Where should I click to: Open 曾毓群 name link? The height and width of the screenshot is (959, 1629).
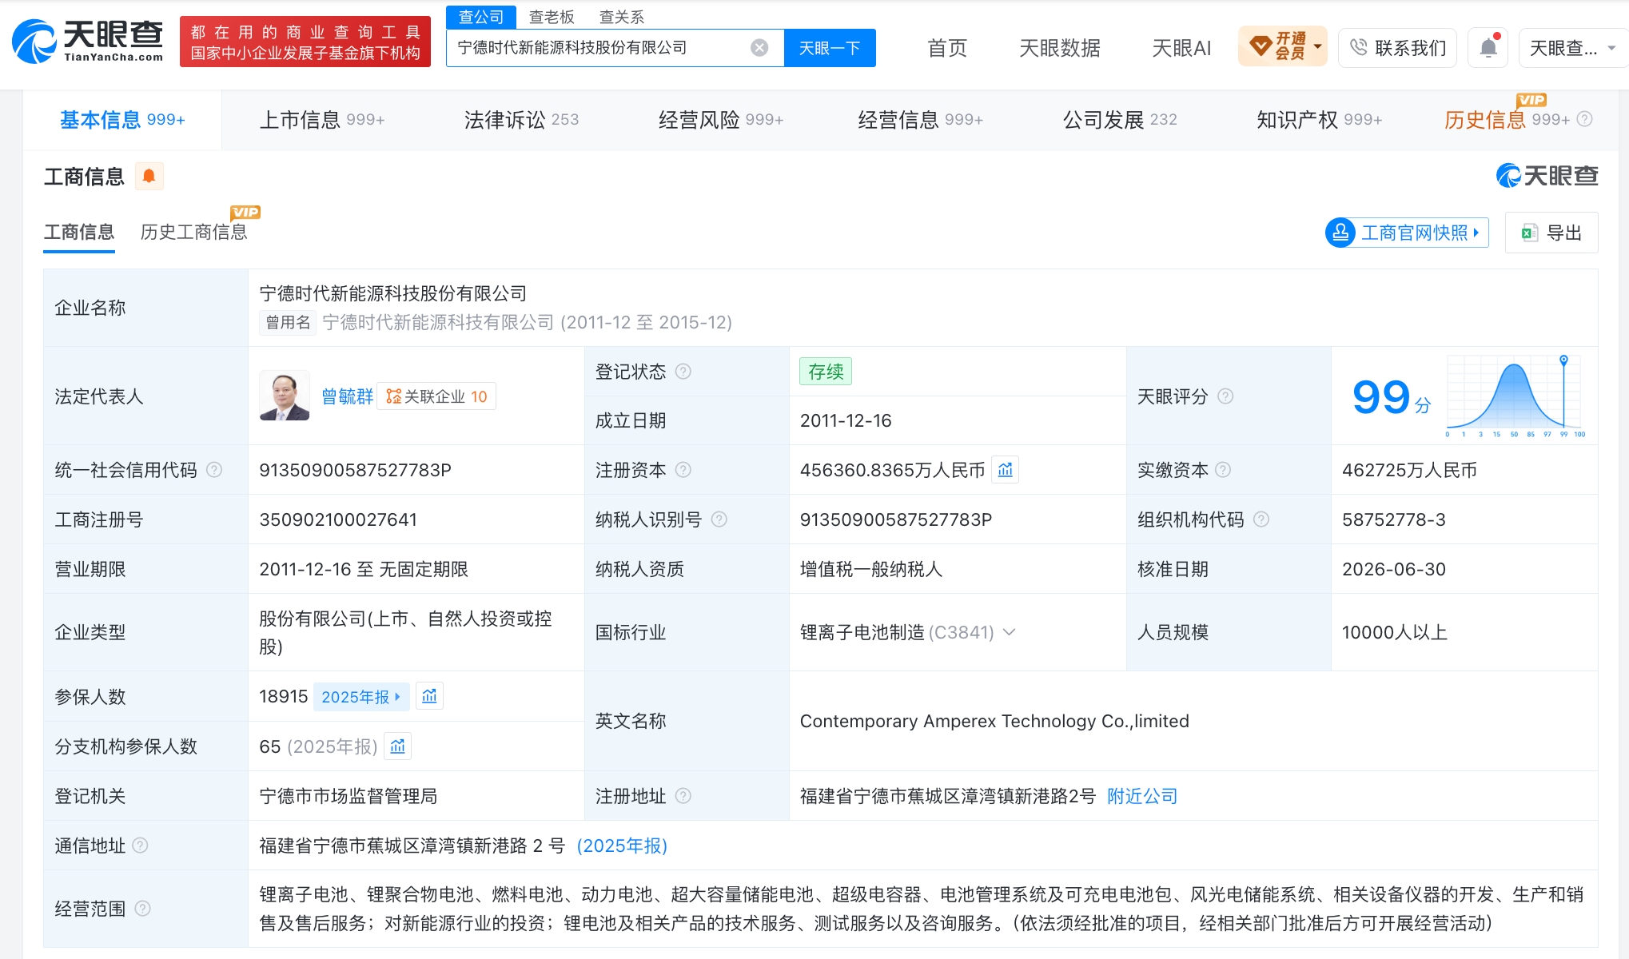point(347,396)
